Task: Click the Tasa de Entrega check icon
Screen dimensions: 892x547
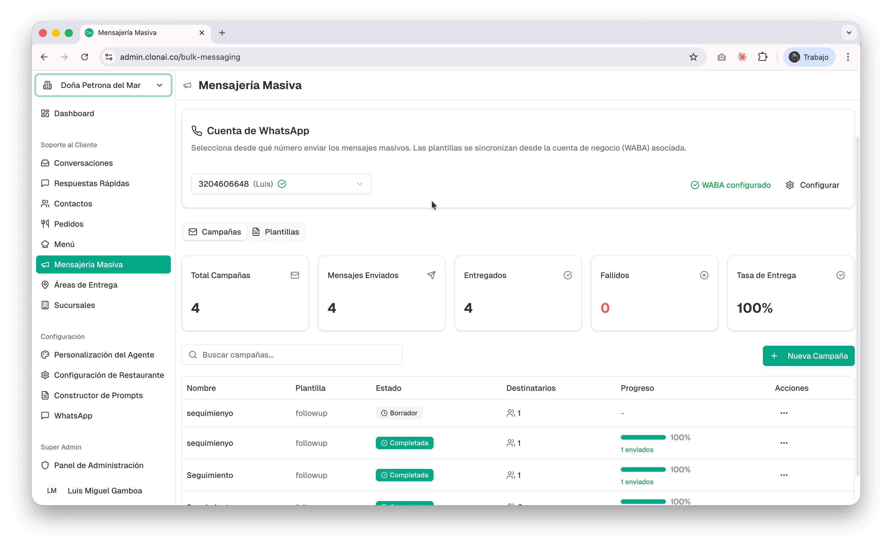Action: (841, 275)
